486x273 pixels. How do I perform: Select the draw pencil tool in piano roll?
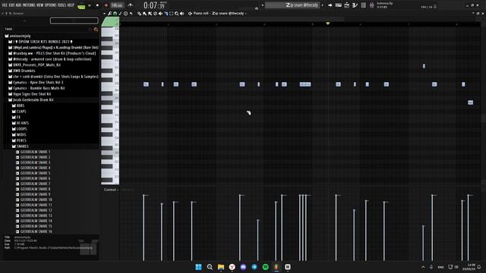pos(140,14)
